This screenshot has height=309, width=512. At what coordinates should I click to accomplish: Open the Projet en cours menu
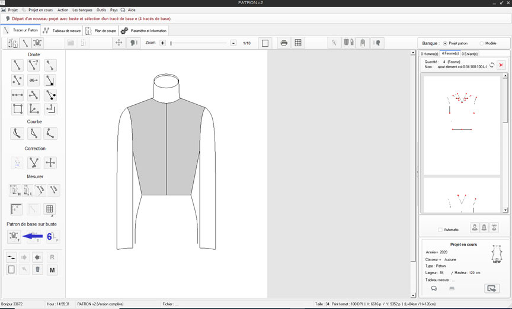40,10
